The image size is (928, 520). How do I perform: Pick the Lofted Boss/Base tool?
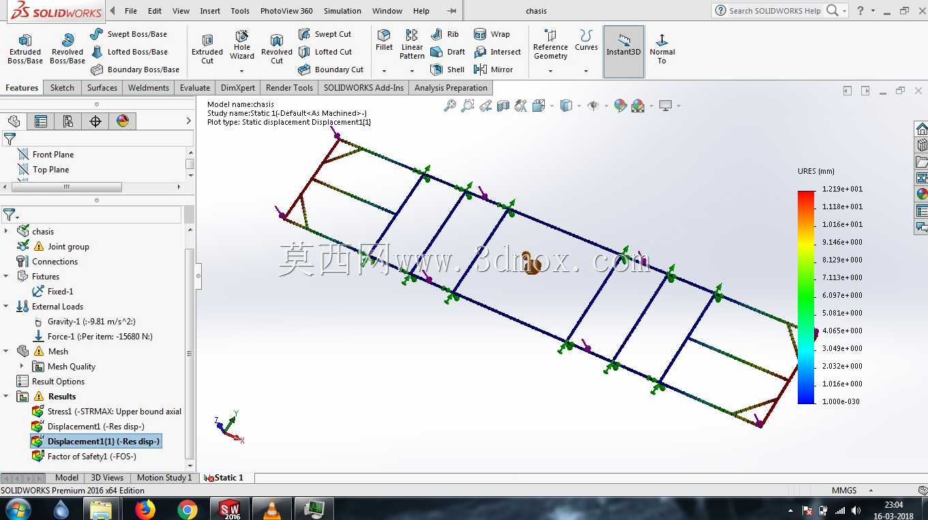click(x=129, y=52)
